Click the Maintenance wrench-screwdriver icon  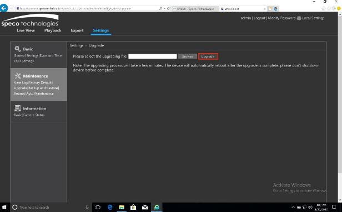click(x=17, y=76)
